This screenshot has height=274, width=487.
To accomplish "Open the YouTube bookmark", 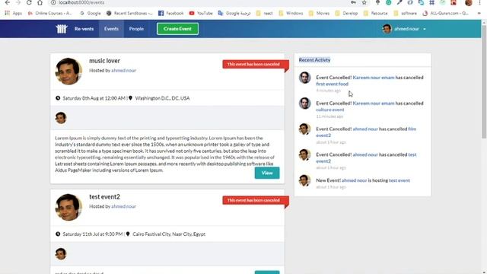I will [x=201, y=14].
